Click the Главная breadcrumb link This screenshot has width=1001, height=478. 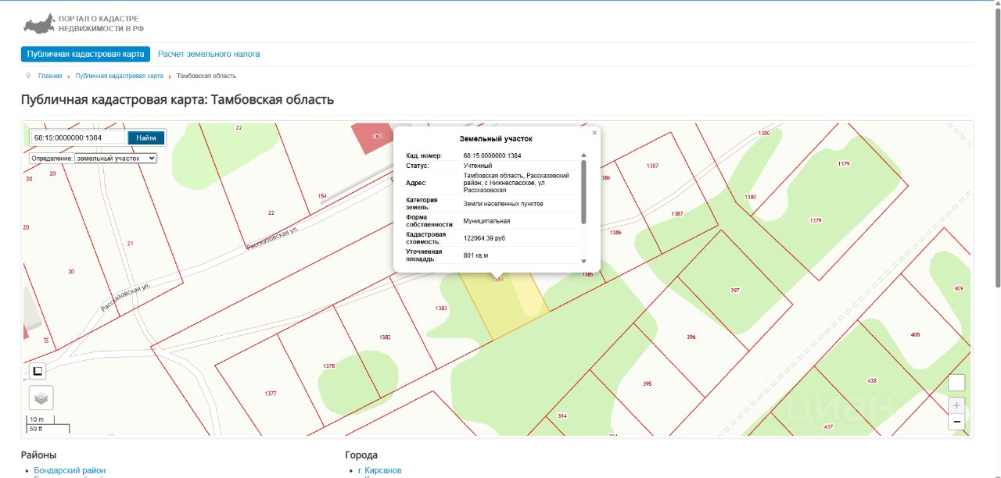50,76
